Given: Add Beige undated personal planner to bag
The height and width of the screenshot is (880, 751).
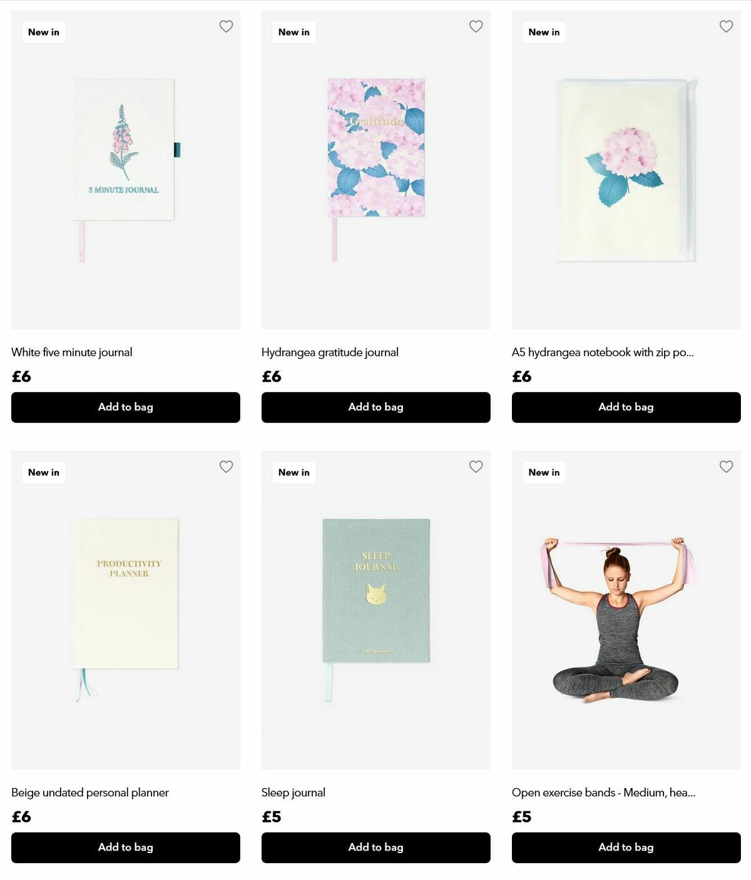Looking at the screenshot, I should pyautogui.click(x=126, y=847).
